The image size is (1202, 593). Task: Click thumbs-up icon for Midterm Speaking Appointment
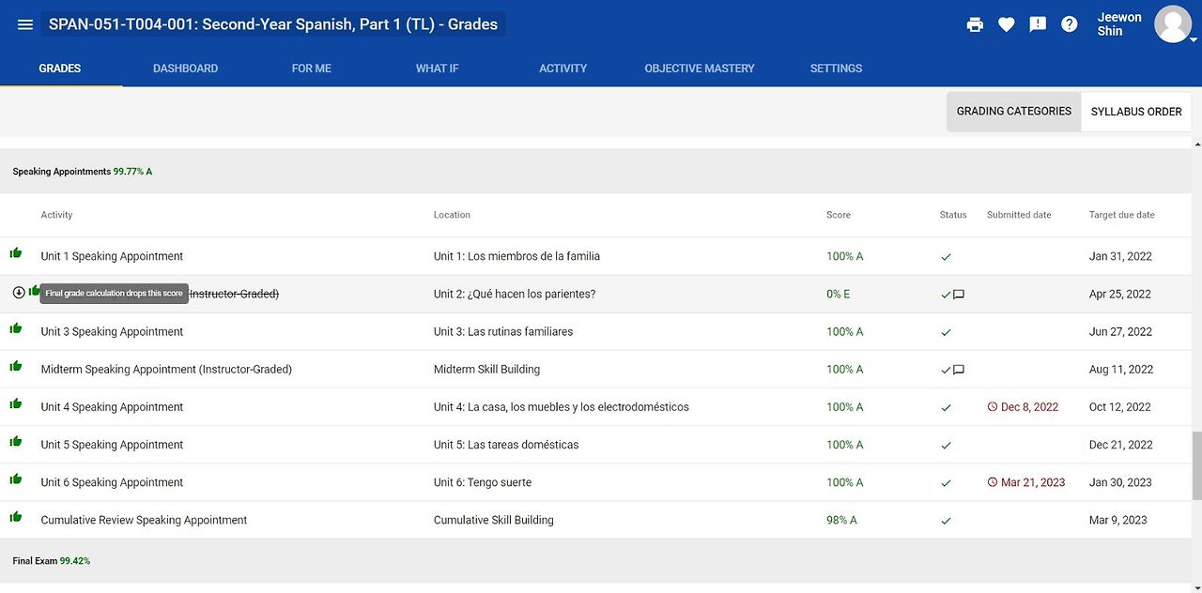16,366
